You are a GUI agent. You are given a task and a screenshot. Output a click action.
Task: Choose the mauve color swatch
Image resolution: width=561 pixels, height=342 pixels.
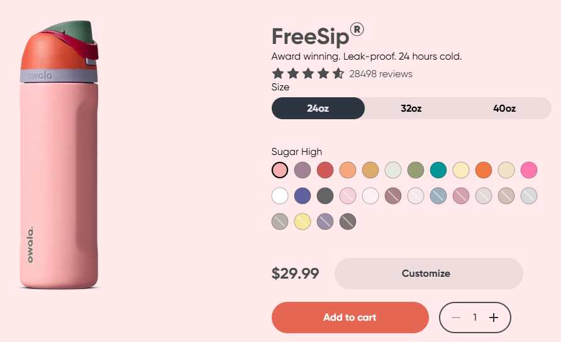(x=303, y=170)
